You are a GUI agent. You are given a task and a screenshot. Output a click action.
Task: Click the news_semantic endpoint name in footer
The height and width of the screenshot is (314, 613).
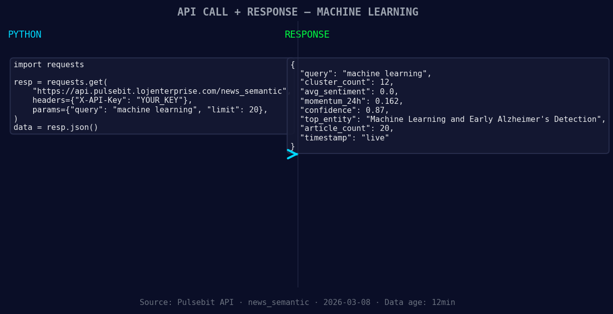(278, 302)
